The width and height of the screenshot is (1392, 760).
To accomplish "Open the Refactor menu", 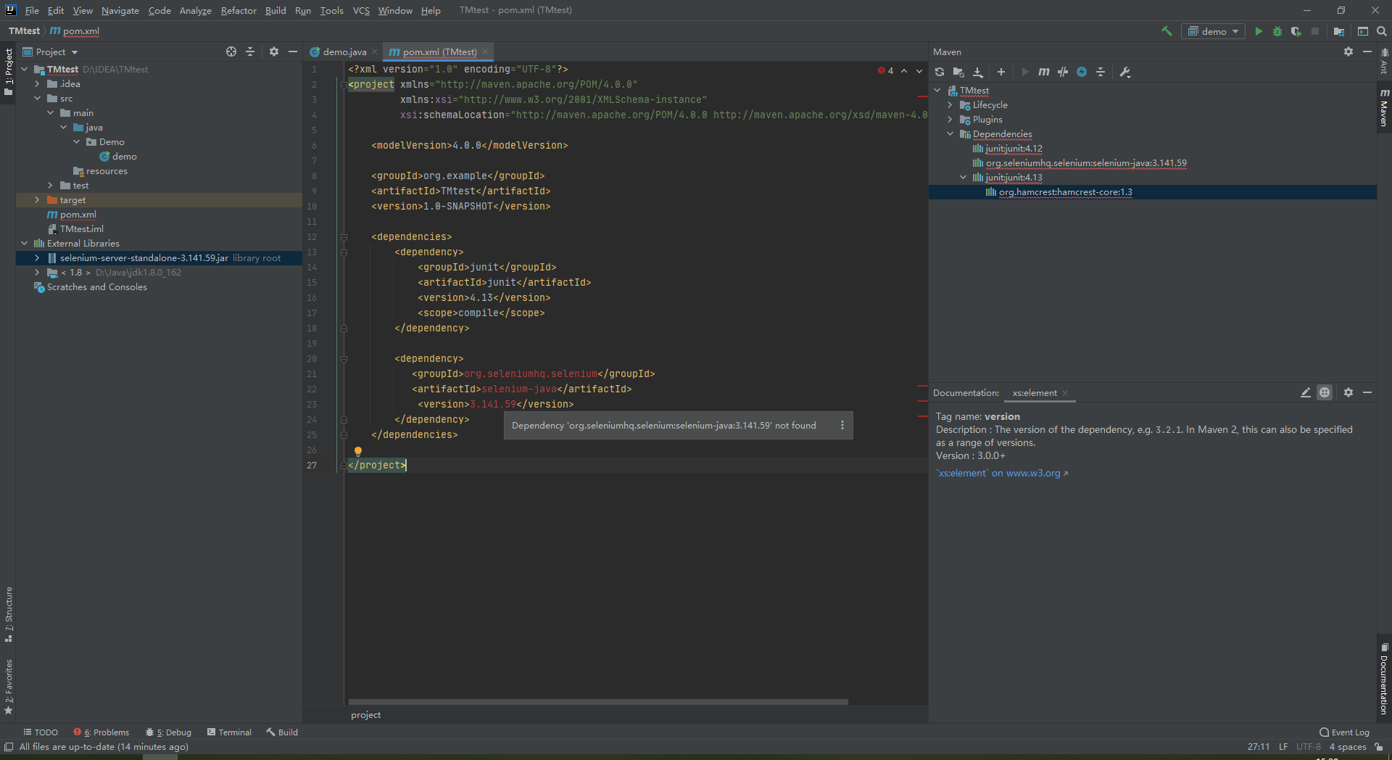I will [239, 10].
